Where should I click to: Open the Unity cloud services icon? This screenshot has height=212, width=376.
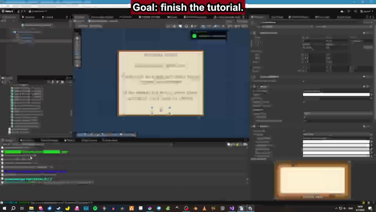pos(342,11)
